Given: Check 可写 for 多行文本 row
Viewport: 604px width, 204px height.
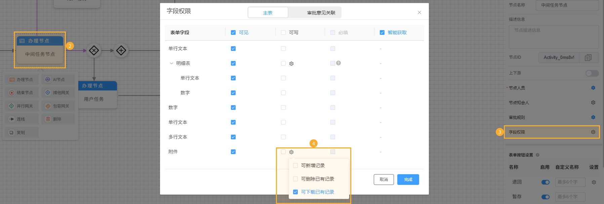Looking at the screenshot, I should point(283,137).
